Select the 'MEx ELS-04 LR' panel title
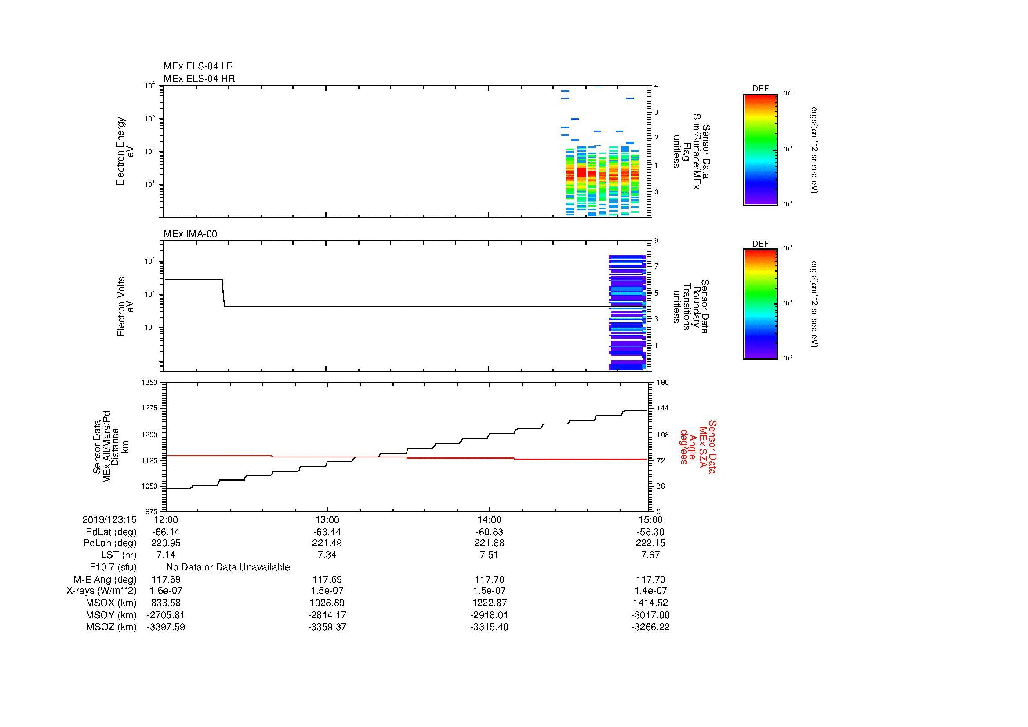The height and width of the screenshot is (727, 1028). [x=198, y=66]
